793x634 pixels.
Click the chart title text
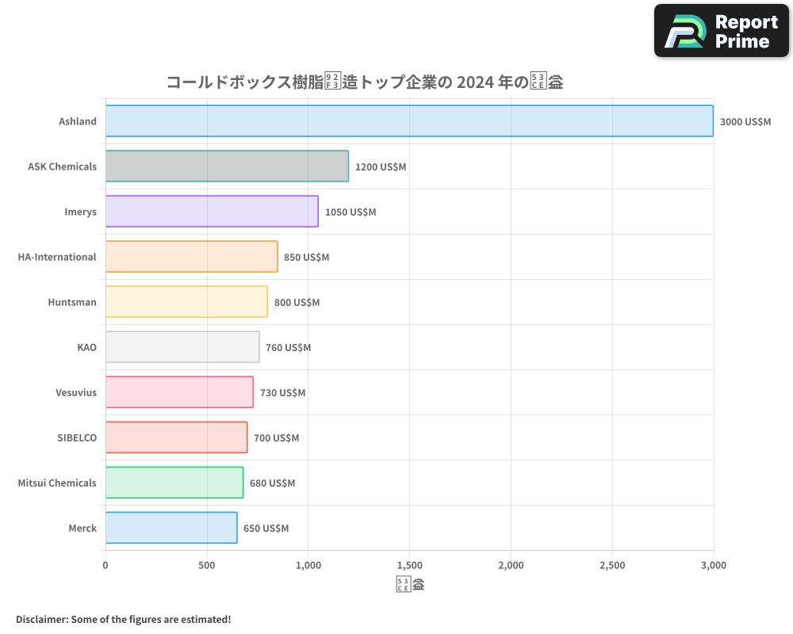click(x=364, y=82)
